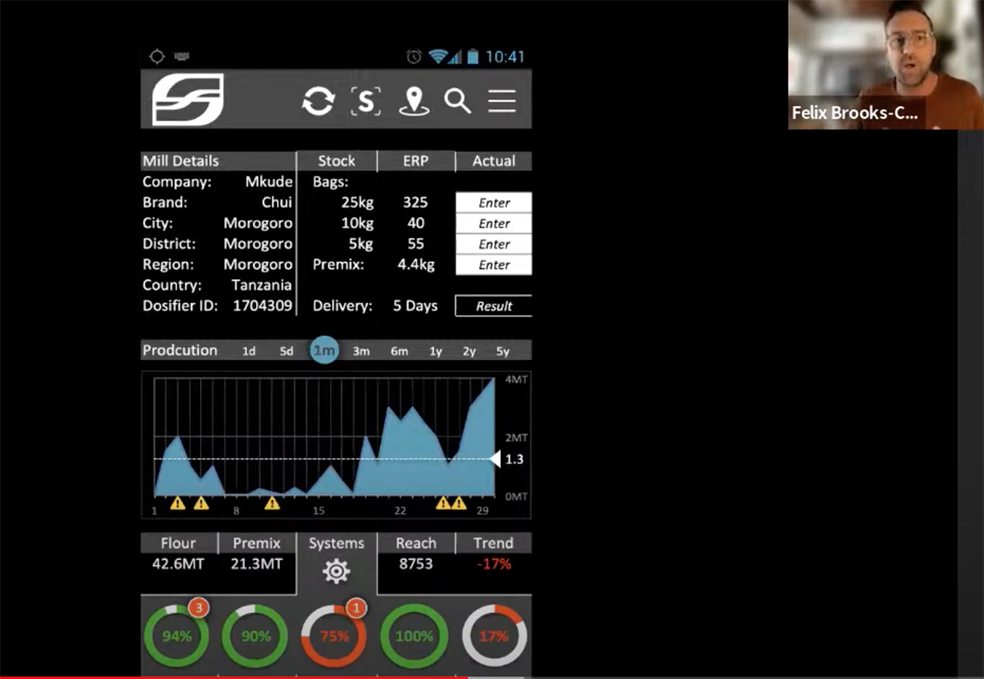Tap the first warning triangle on chart

click(178, 503)
